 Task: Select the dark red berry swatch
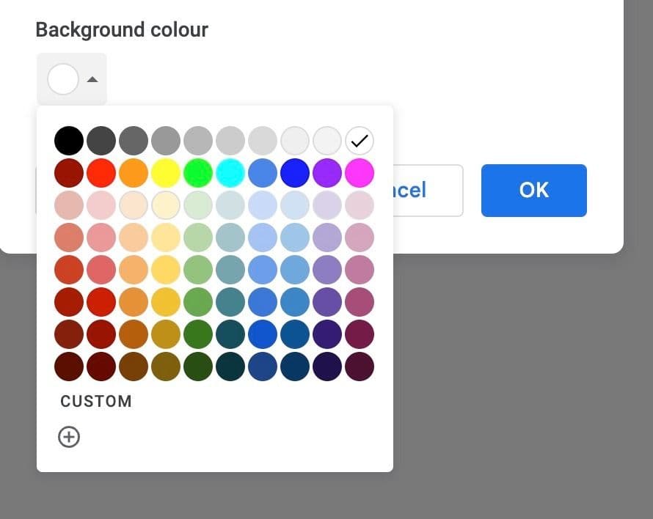click(x=69, y=173)
